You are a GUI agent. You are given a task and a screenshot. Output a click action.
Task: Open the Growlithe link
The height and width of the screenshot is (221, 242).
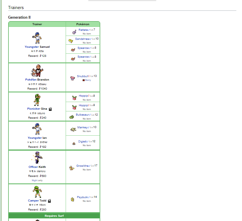[82, 166]
